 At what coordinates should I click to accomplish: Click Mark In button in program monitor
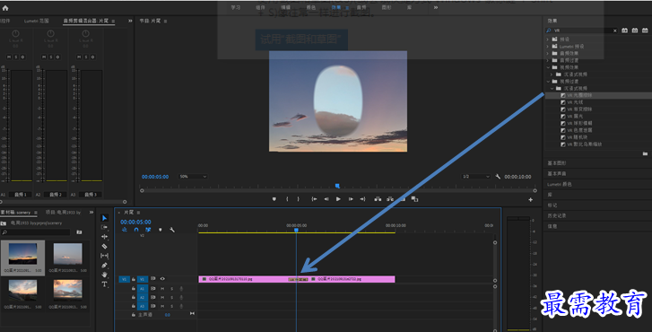click(x=287, y=199)
